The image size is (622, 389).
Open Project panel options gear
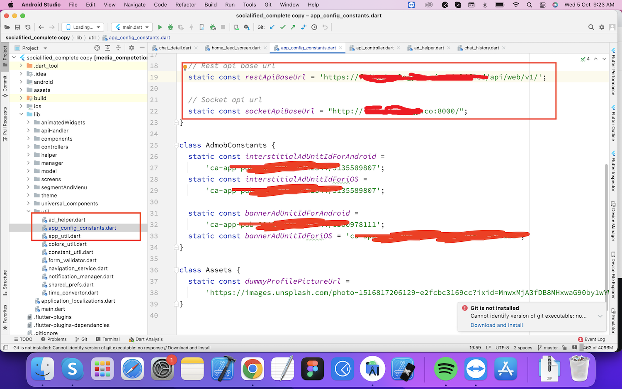(131, 48)
